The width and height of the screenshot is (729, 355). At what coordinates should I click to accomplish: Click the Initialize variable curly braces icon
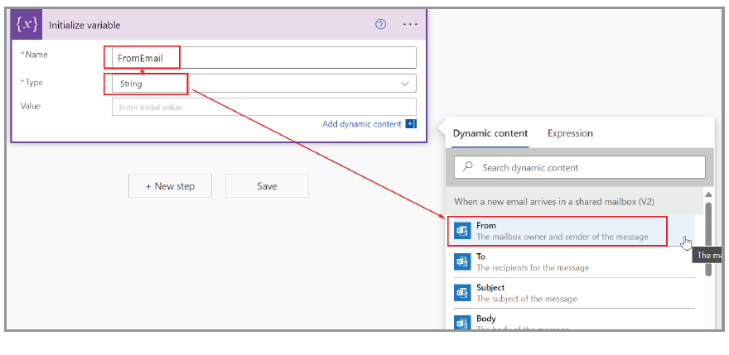point(29,25)
